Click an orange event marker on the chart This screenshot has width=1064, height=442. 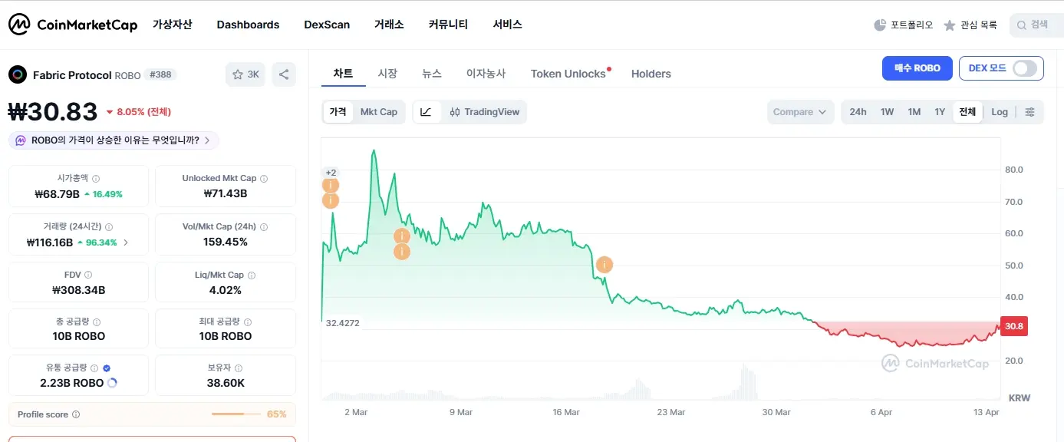[x=604, y=264]
